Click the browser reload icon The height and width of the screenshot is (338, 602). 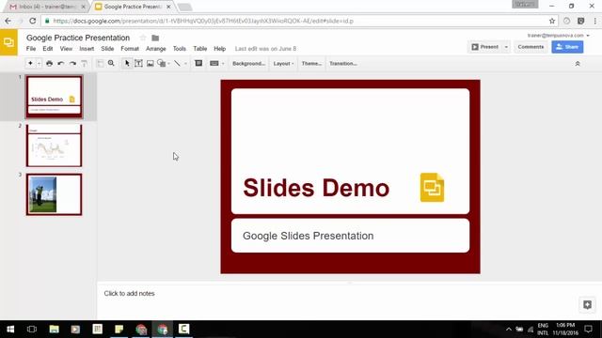(x=33, y=21)
